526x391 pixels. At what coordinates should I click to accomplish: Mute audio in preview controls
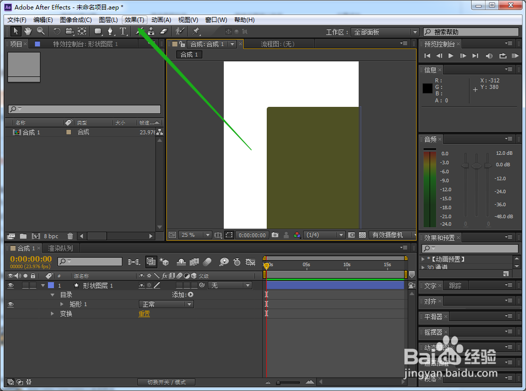pos(489,56)
